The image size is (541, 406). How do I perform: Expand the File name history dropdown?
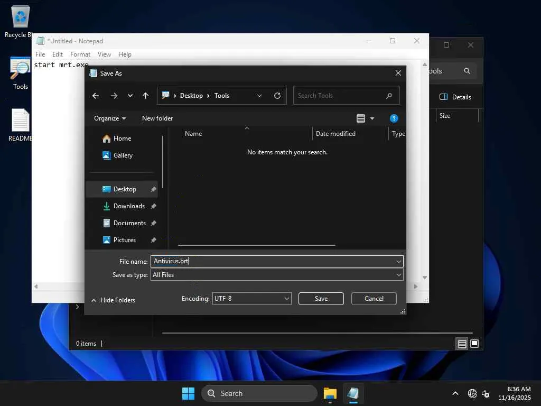(398, 261)
